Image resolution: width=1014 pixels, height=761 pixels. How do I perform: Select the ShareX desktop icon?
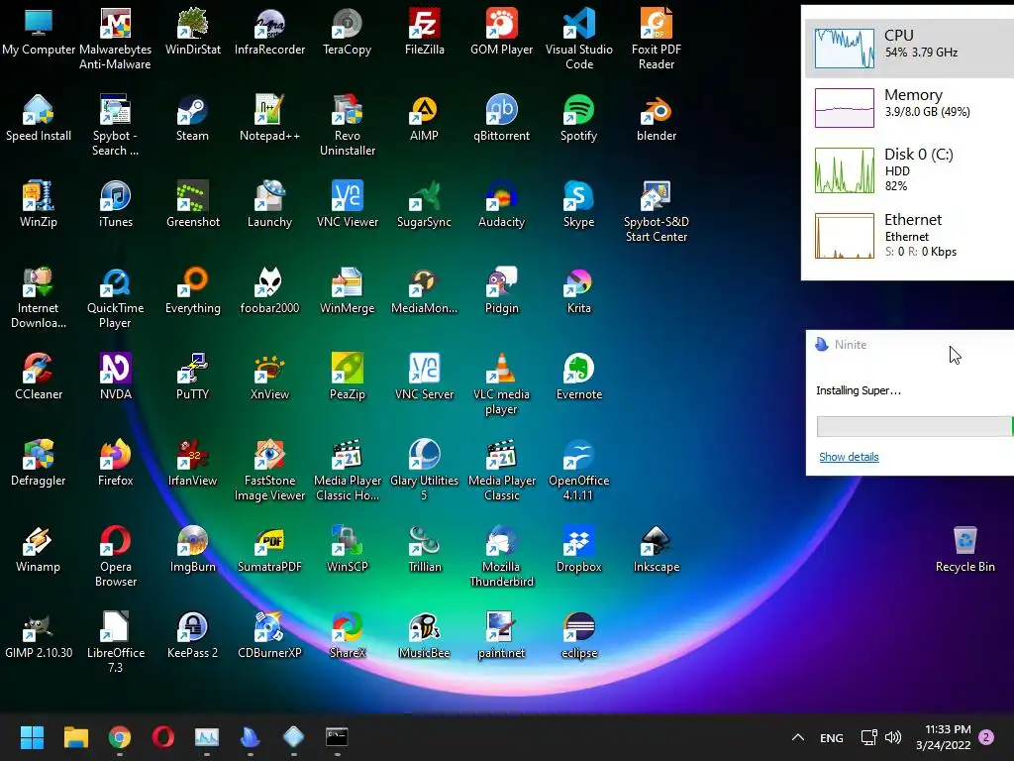point(348,635)
